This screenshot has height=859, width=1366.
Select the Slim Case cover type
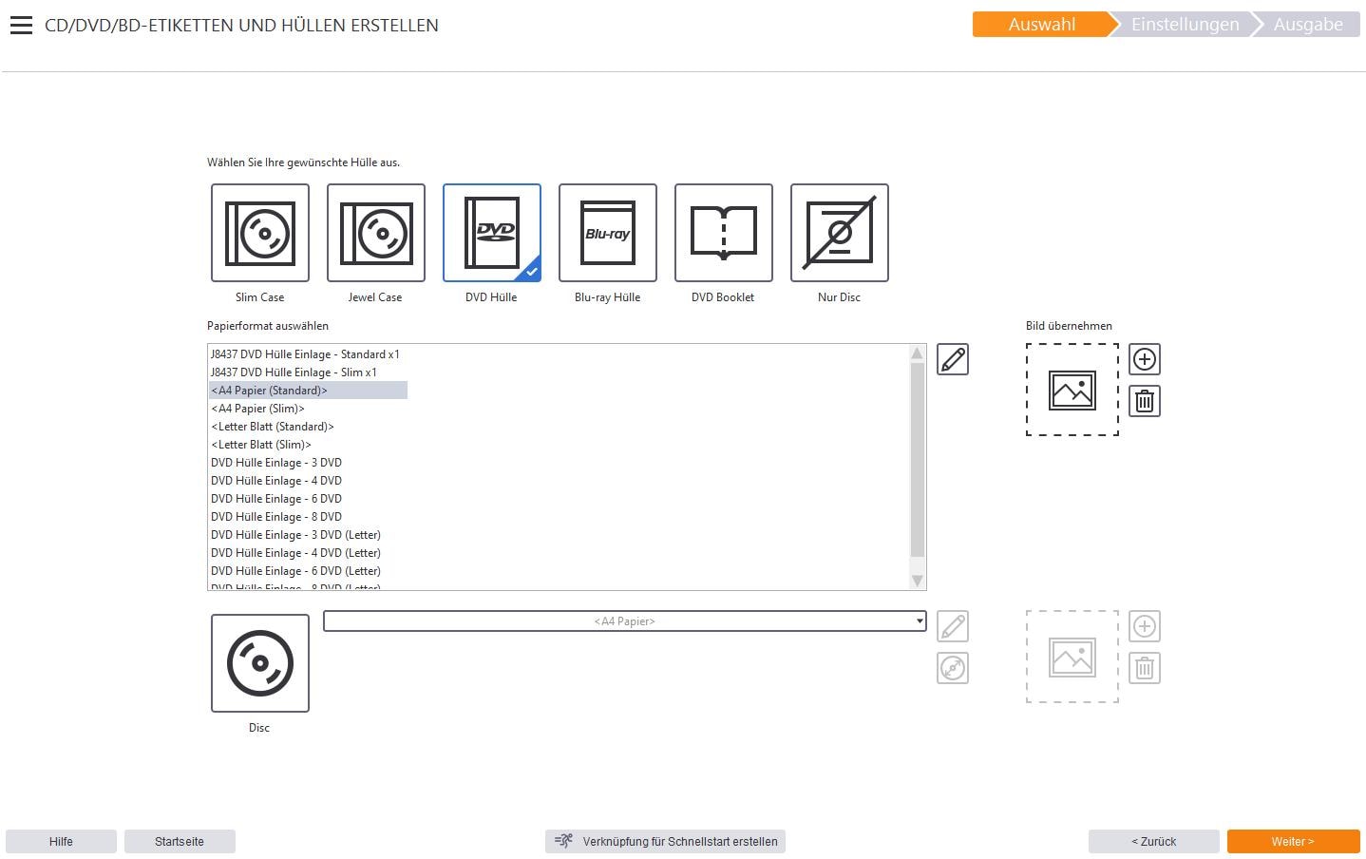(260, 233)
